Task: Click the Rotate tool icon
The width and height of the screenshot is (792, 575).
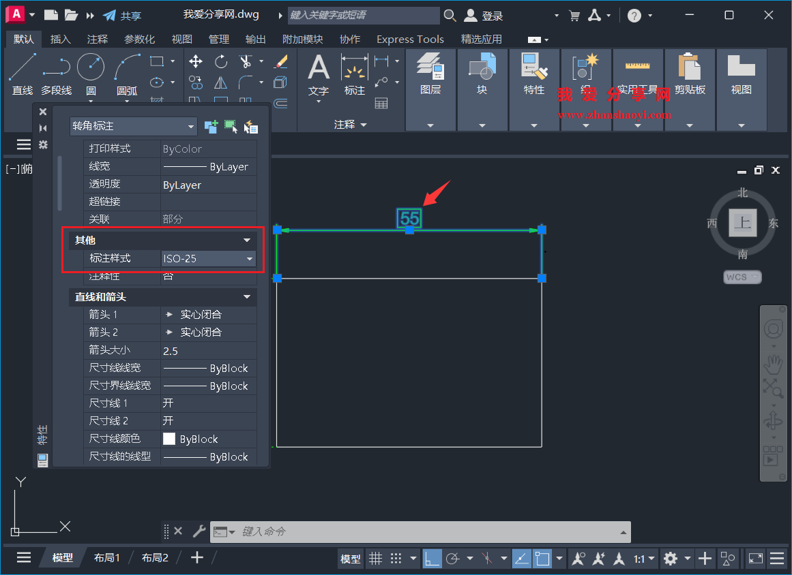Action: (x=221, y=61)
